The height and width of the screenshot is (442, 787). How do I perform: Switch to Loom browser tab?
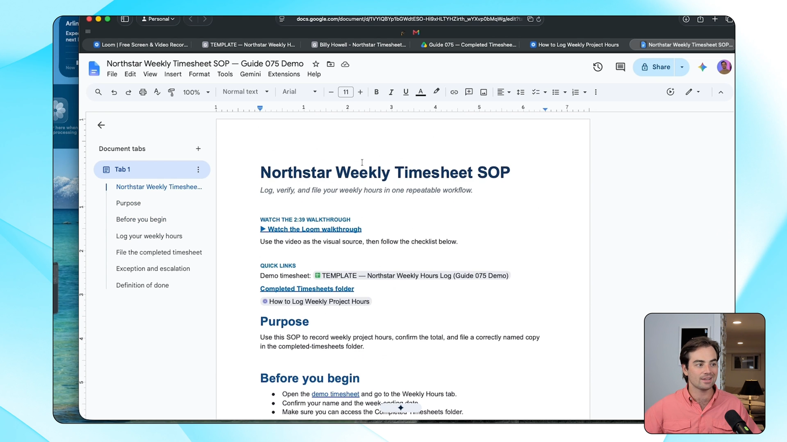click(141, 45)
